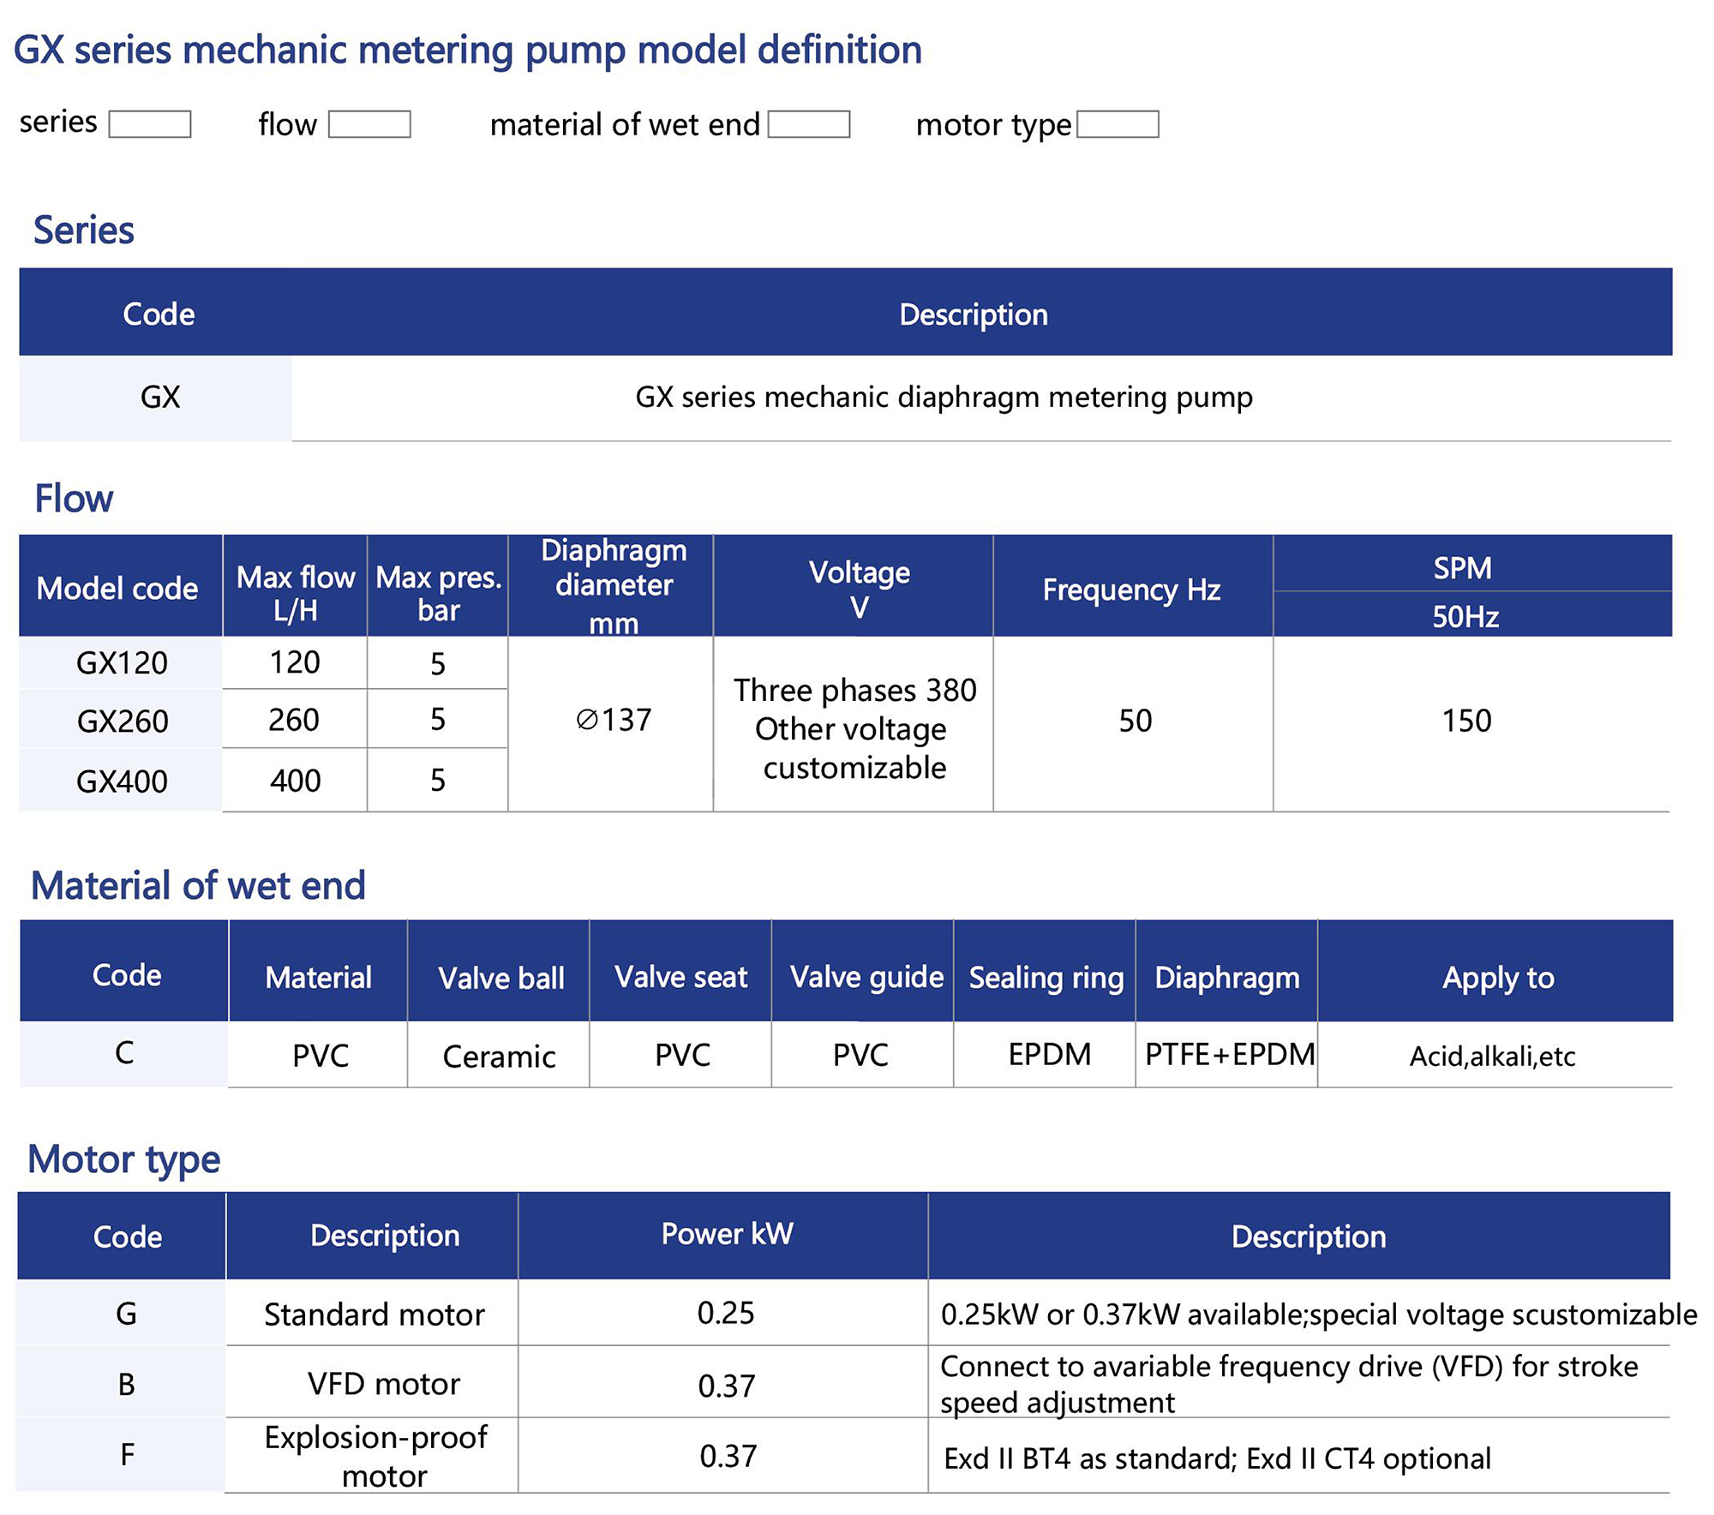Select the 'GX120' model code cell
The image size is (1714, 1515).
coord(122,663)
